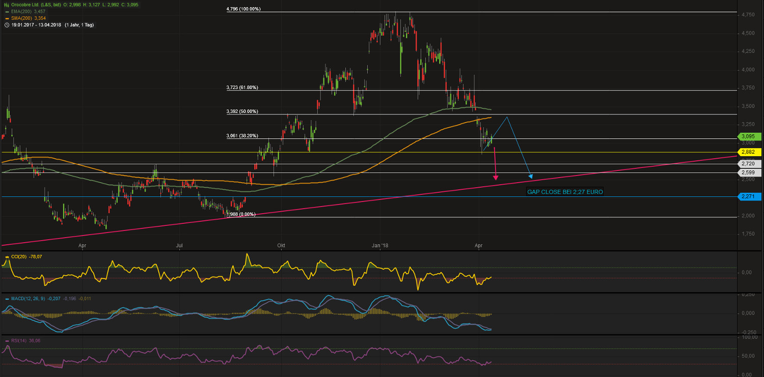764x377 pixels.
Task: Click the 4,796 (100.00%) Fibonacci label
Action: [243, 9]
